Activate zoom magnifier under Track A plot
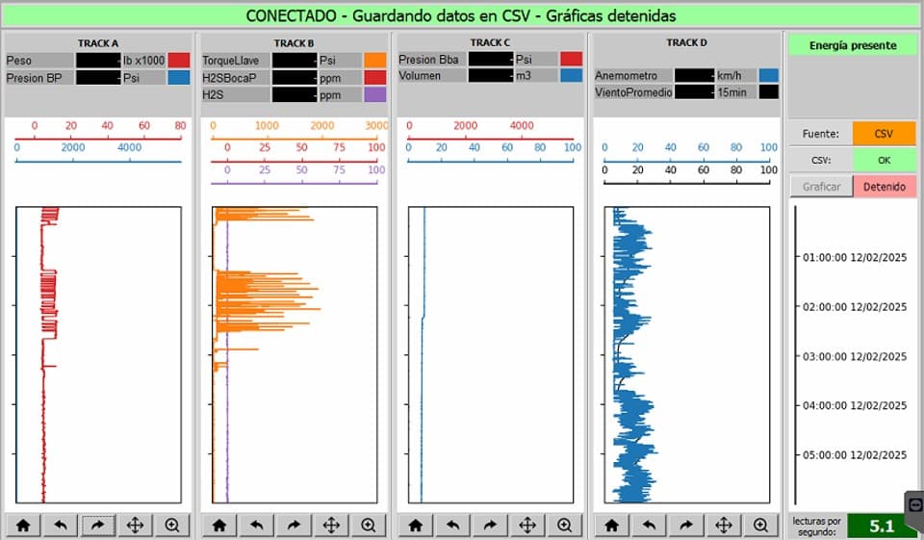 point(172,525)
